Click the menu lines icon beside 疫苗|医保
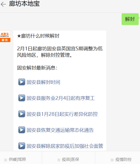Image resolution: width=140 pixels, height=164 pixels. coord(59,160)
